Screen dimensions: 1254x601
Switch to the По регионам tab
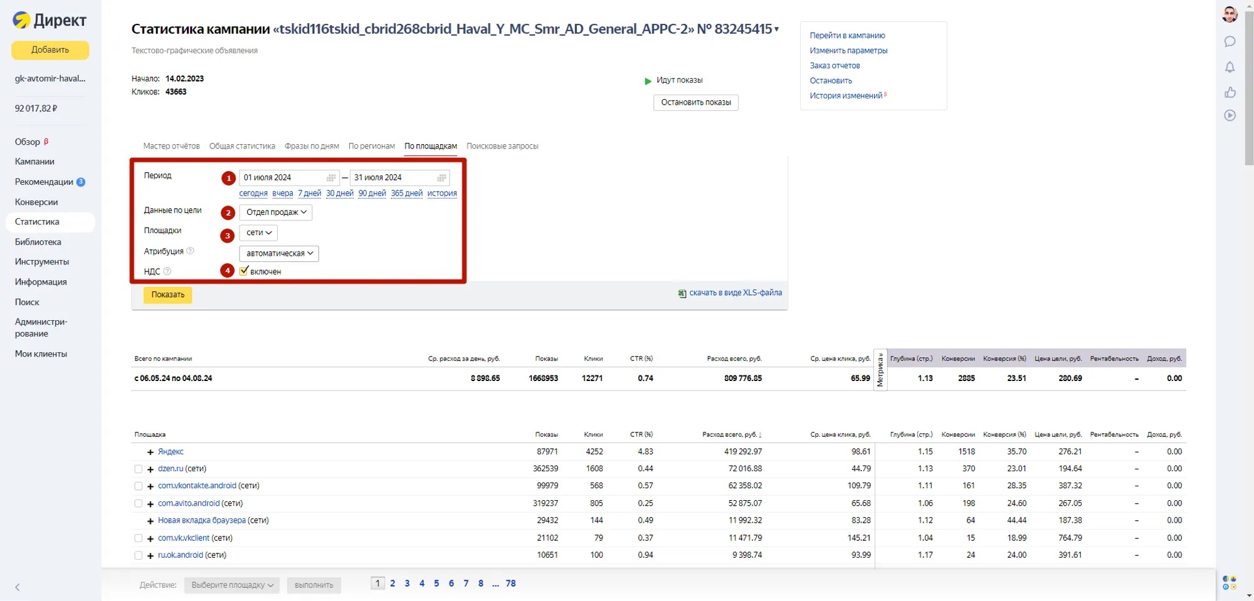(371, 146)
